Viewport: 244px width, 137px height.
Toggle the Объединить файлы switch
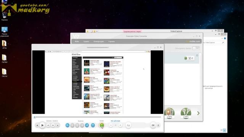(x=196, y=48)
